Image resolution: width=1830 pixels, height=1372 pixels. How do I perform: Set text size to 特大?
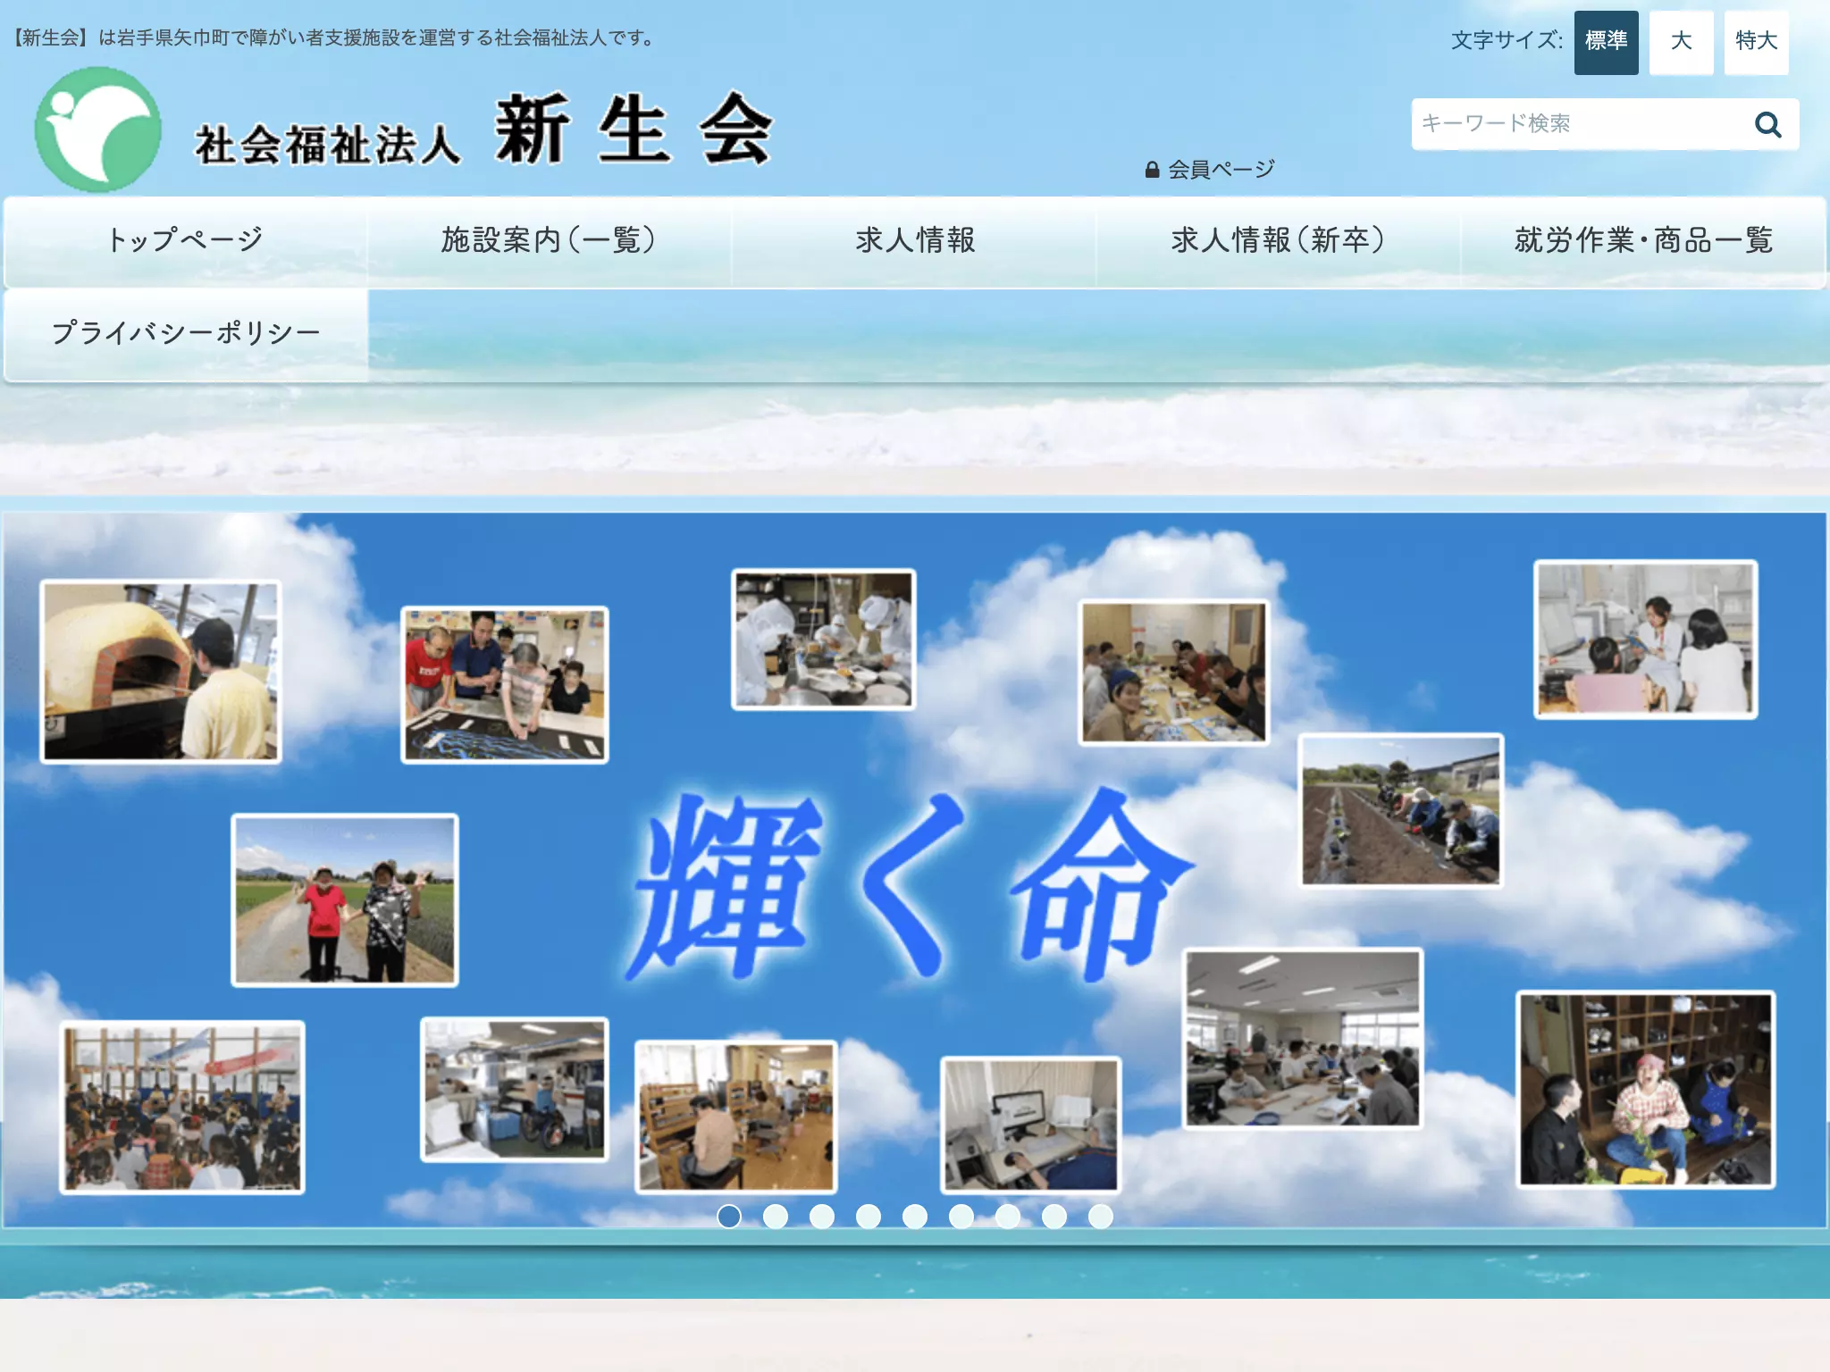[1756, 42]
